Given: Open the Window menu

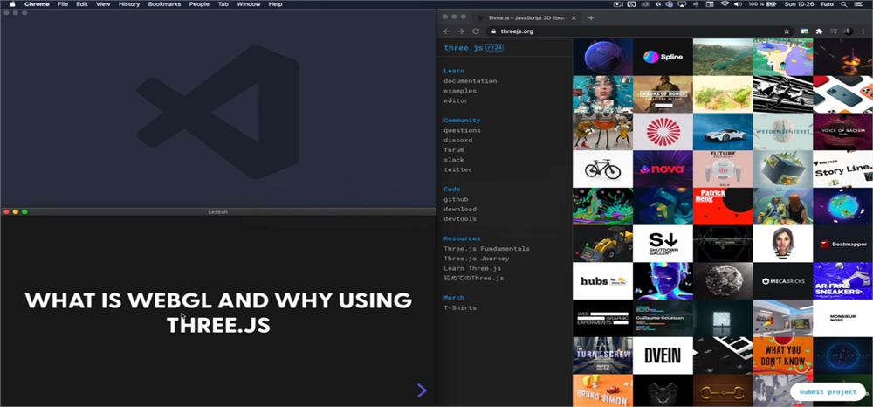Looking at the screenshot, I should [x=248, y=3].
